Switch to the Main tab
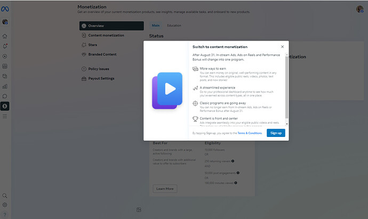The height and width of the screenshot is (219, 368). click(x=156, y=26)
